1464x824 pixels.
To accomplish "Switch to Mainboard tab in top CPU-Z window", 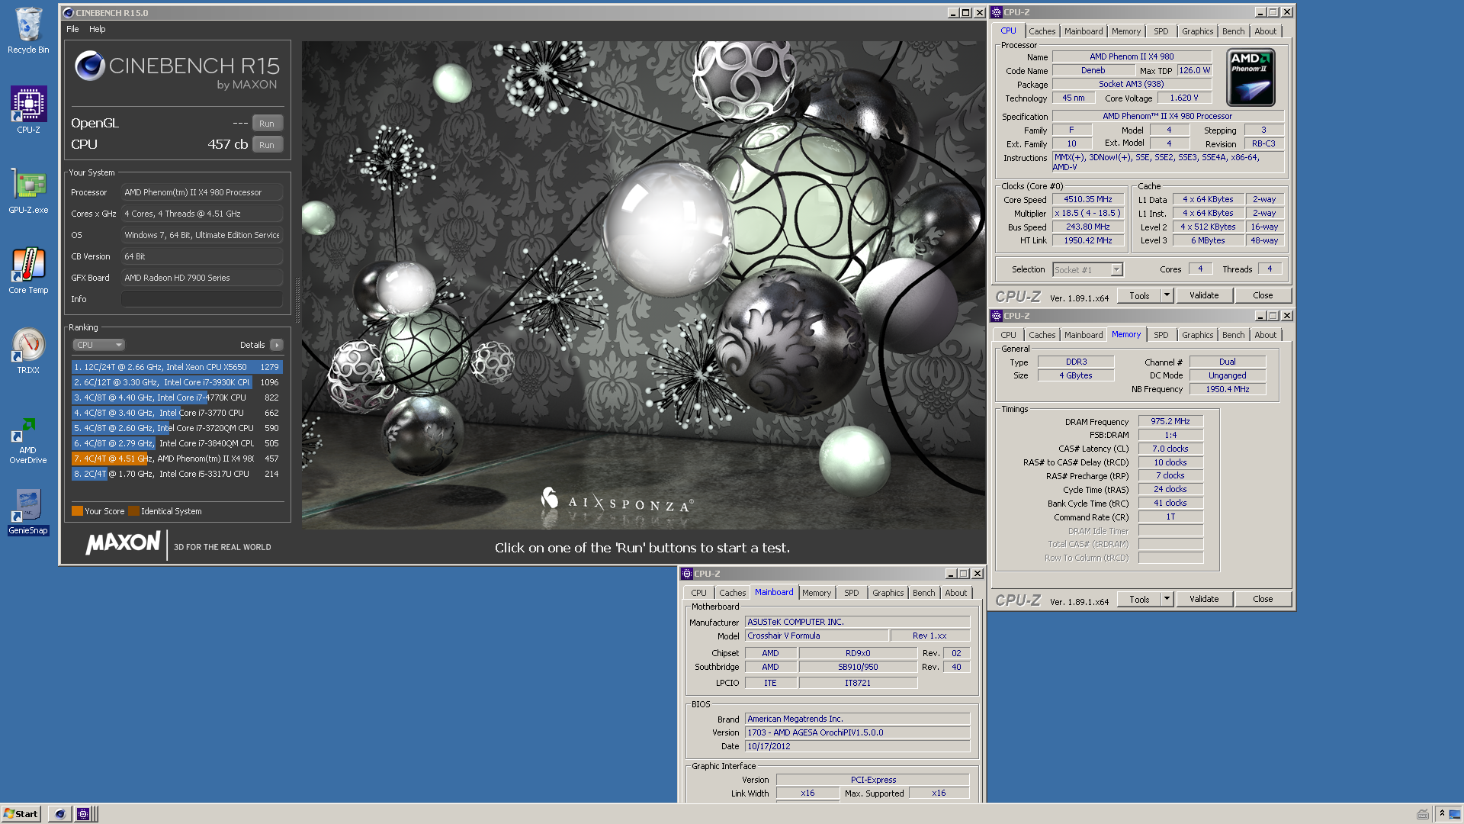I will tap(1084, 31).
